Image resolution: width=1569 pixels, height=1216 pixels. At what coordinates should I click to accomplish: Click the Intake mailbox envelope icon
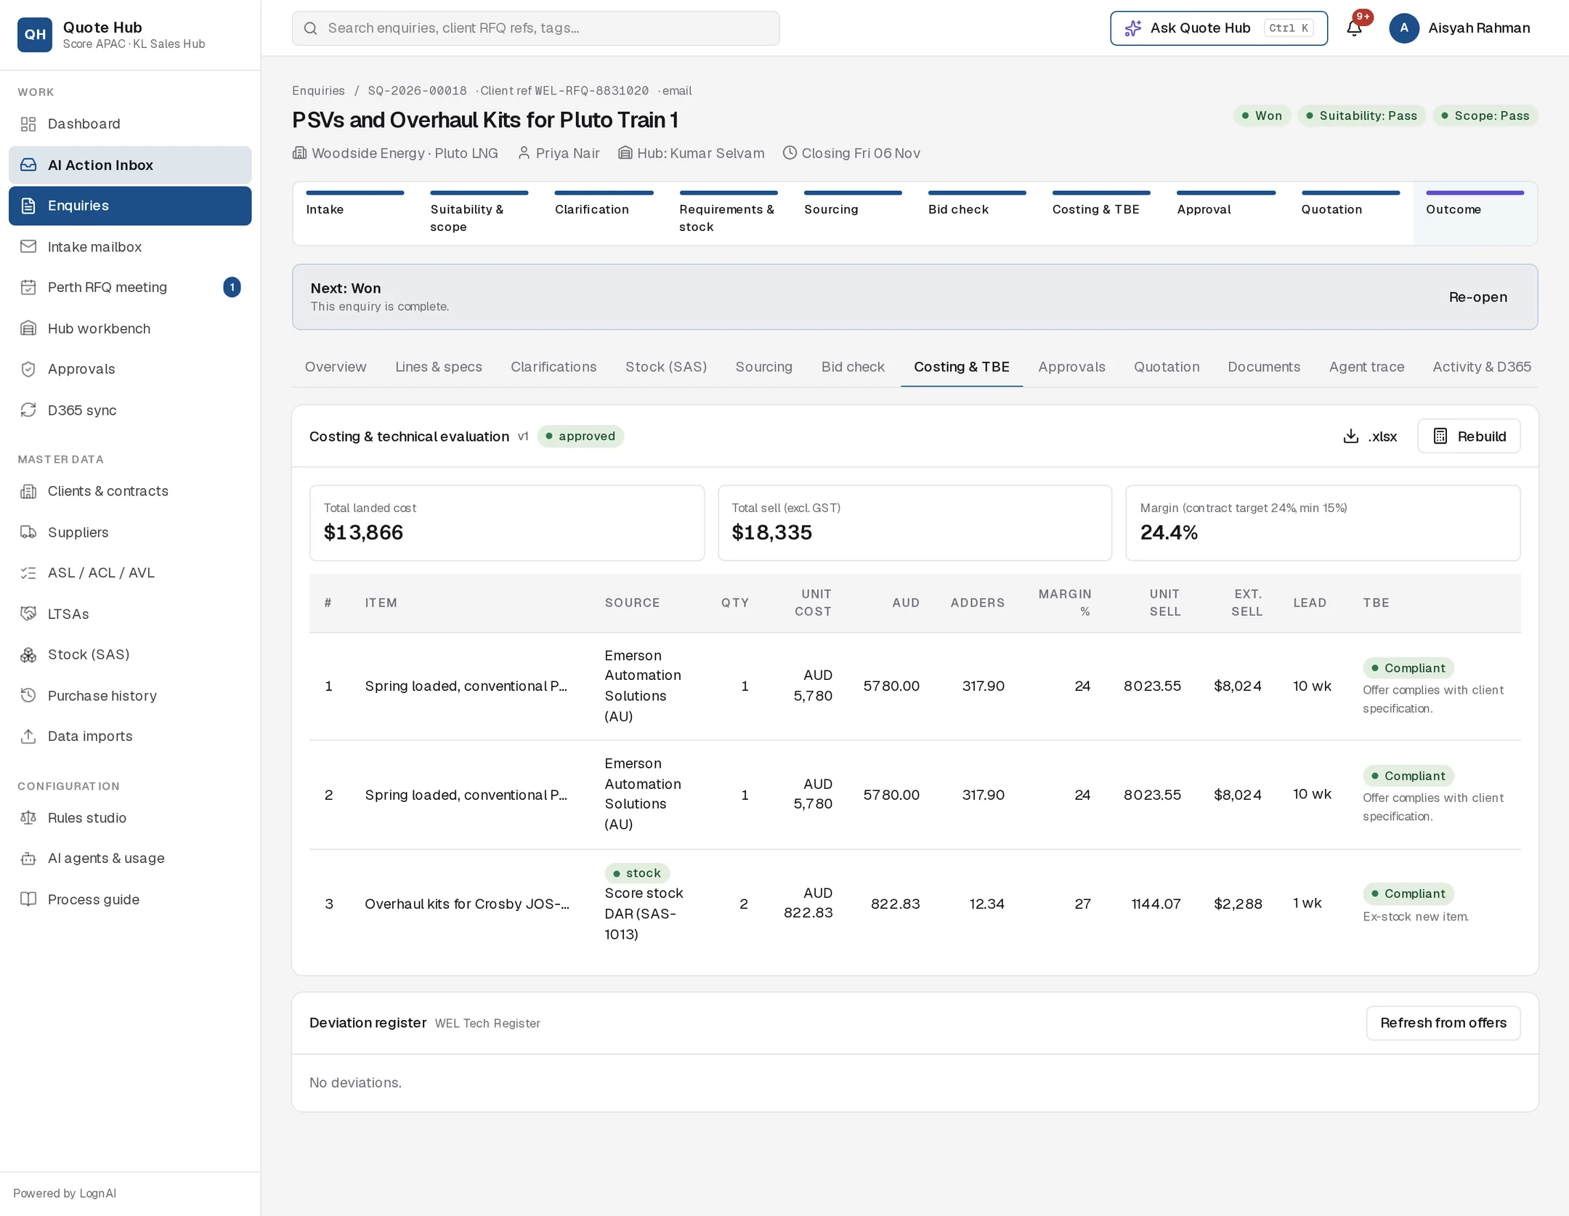(x=28, y=246)
